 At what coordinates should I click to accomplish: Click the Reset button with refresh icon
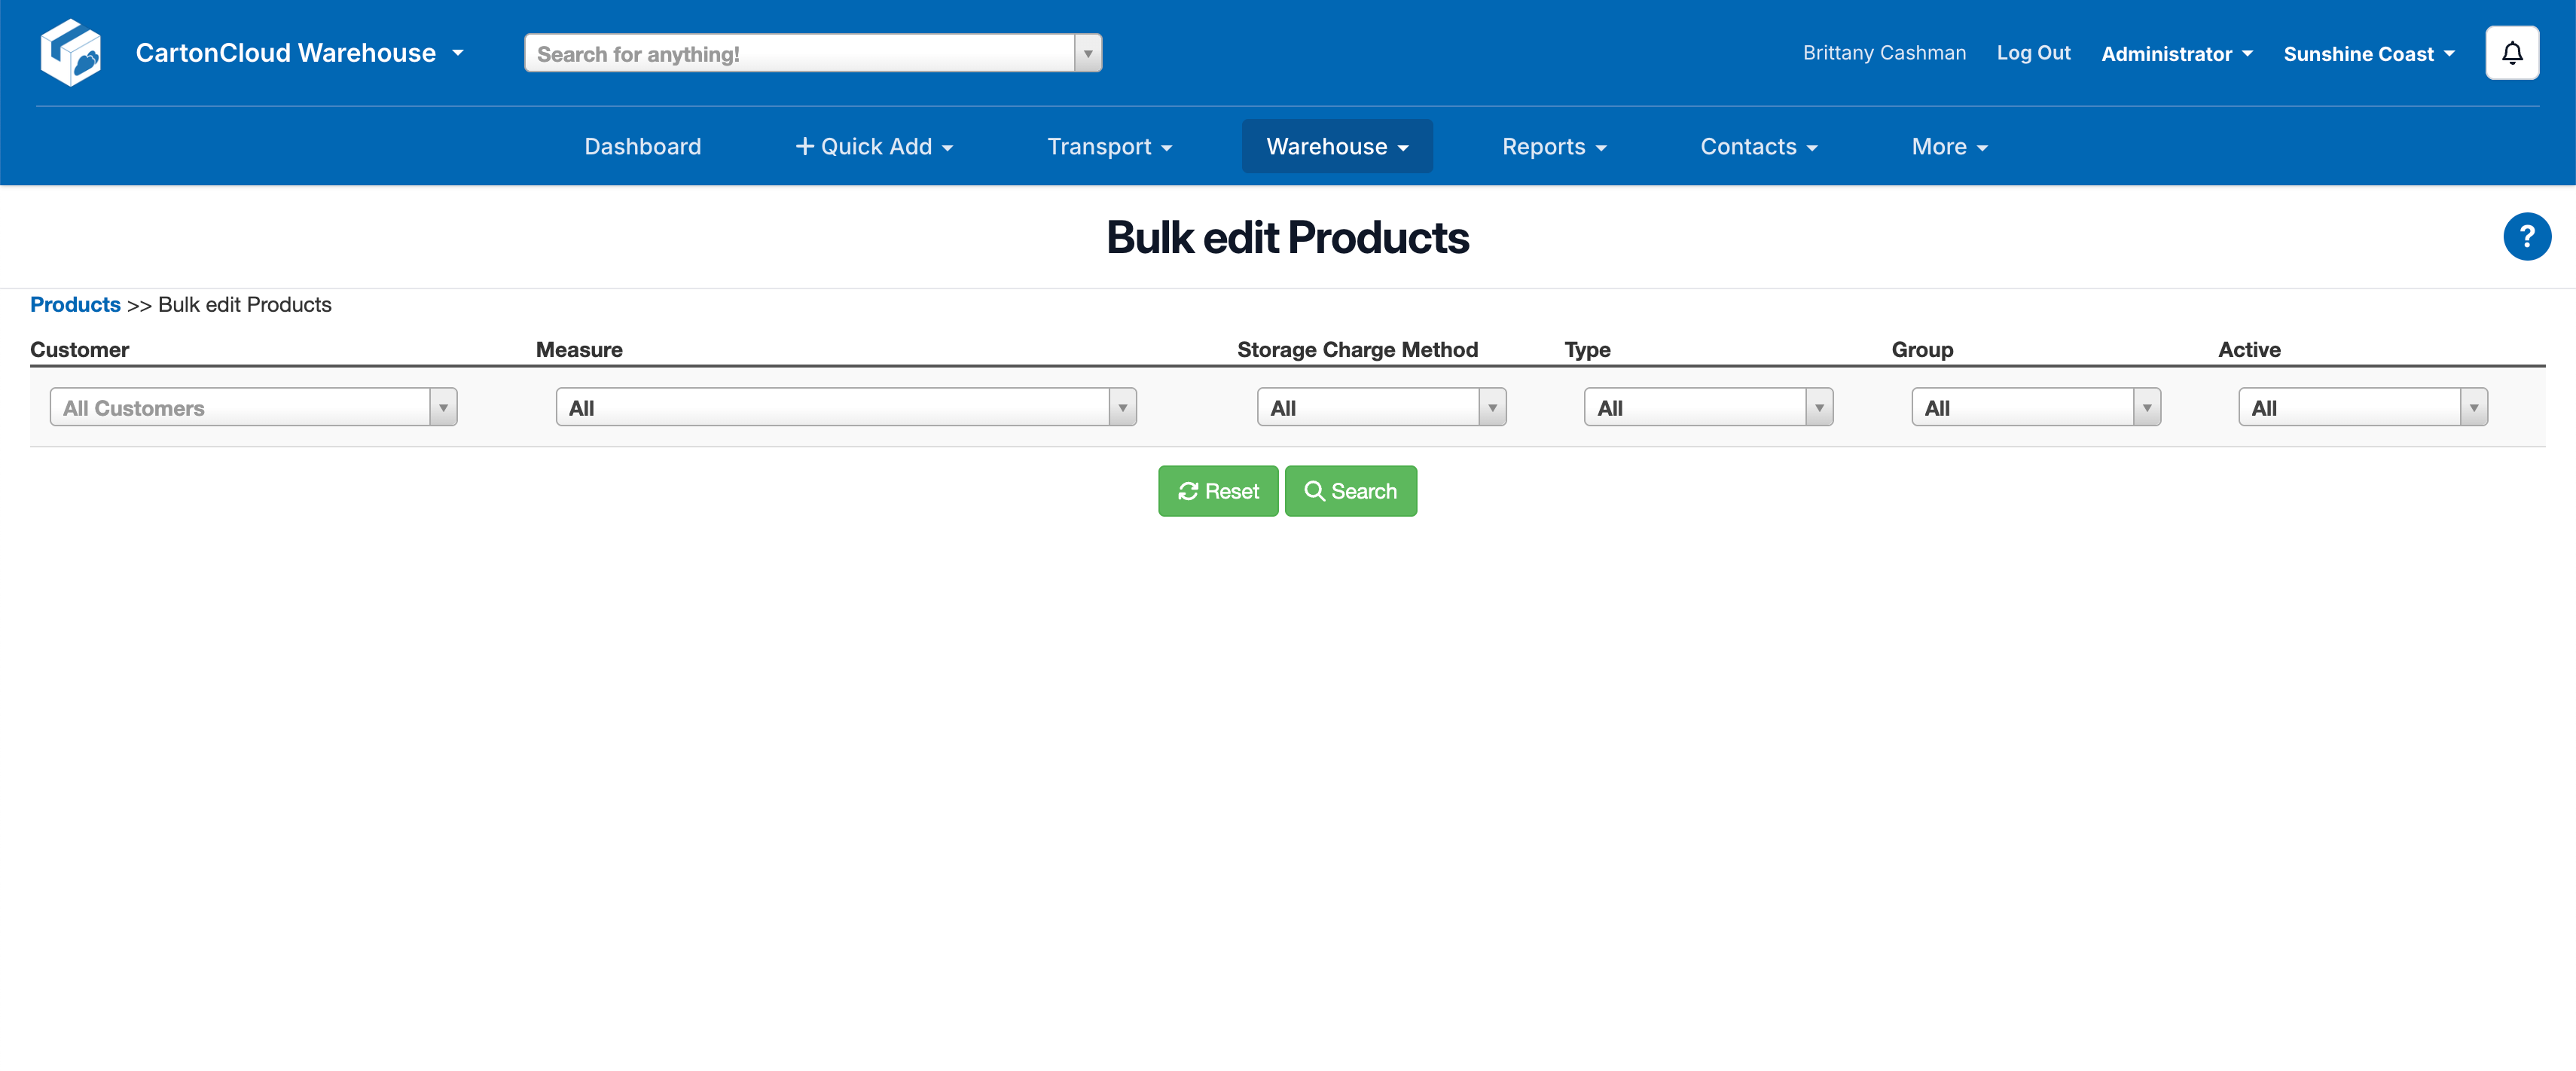pos(1217,491)
